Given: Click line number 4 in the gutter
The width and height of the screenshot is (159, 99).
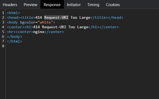Looking at the screenshot, I should [3, 27].
